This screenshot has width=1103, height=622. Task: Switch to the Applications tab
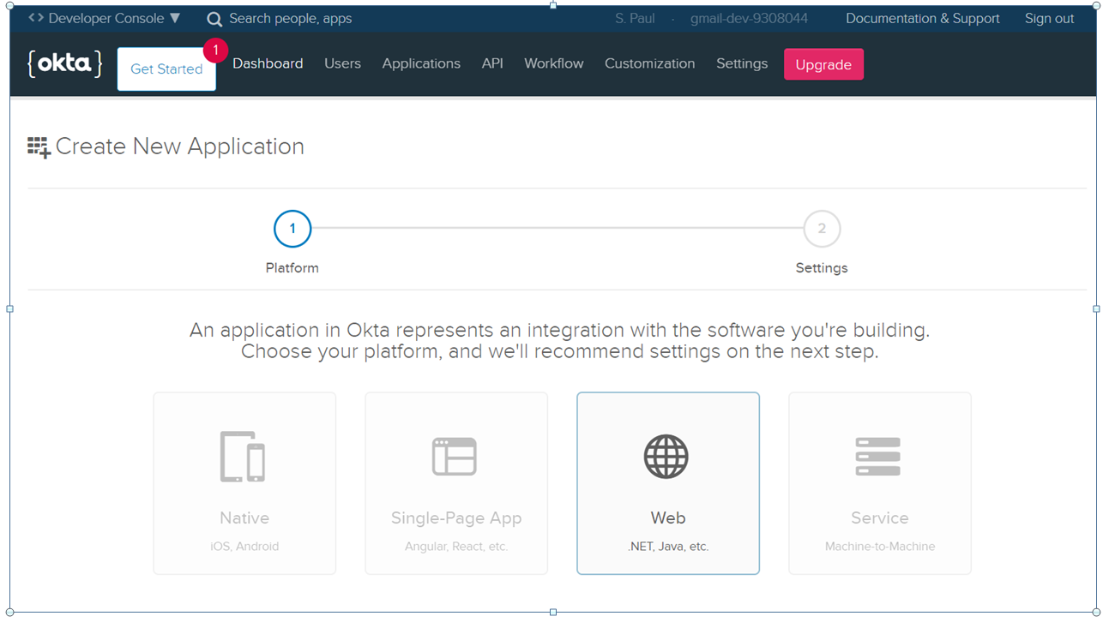(421, 63)
